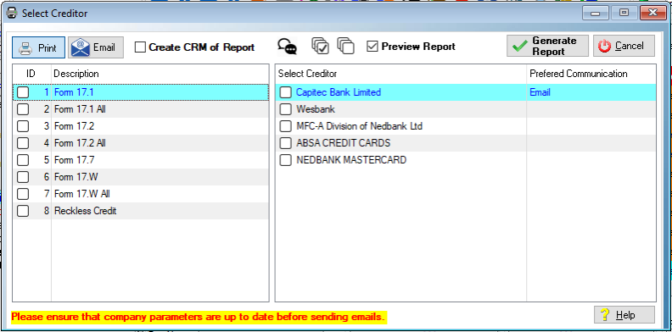Select the Form 17.7 row text
The height and width of the screenshot is (332, 672).
(74, 160)
